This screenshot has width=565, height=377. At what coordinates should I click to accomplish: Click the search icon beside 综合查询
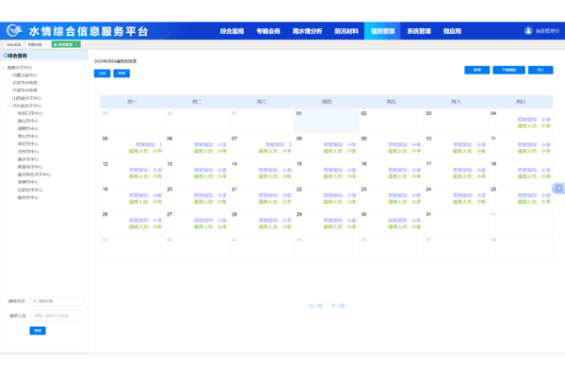coord(5,56)
